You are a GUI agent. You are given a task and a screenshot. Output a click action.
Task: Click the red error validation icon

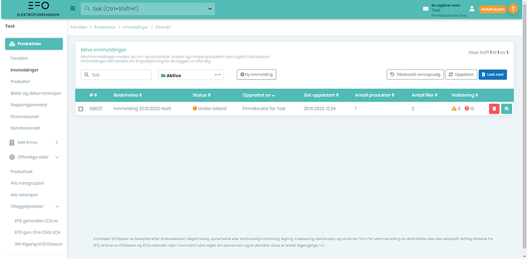coord(467,109)
